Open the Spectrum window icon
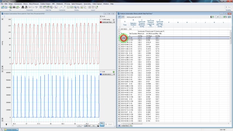Image resolution: width=233 pixels, height=131 pixels. (x=82, y=7)
